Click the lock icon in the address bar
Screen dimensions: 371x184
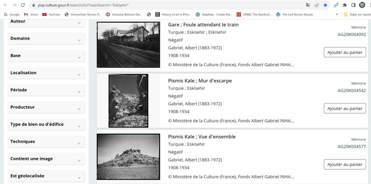tap(34, 5)
